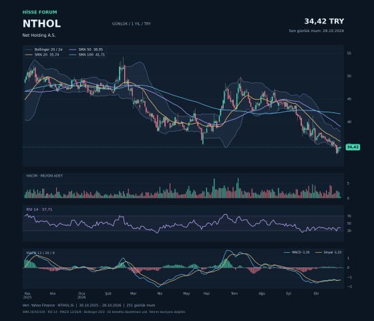This screenshot has height=321, width=374.
Task: Click the "Nis" month label
Action: (160, 294)
